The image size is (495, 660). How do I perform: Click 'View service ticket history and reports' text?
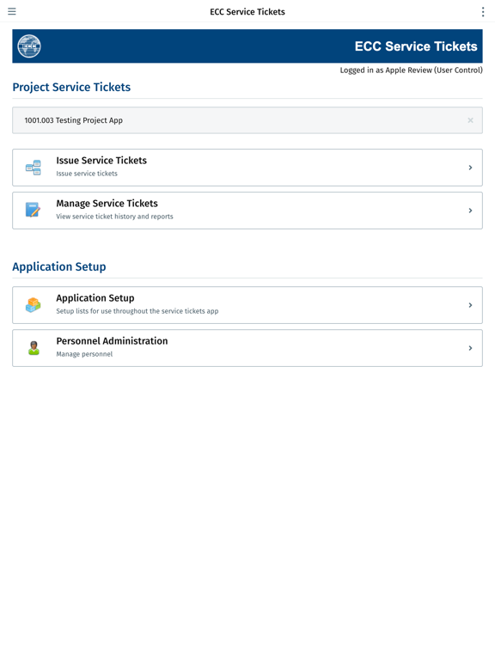click(114, 217)
